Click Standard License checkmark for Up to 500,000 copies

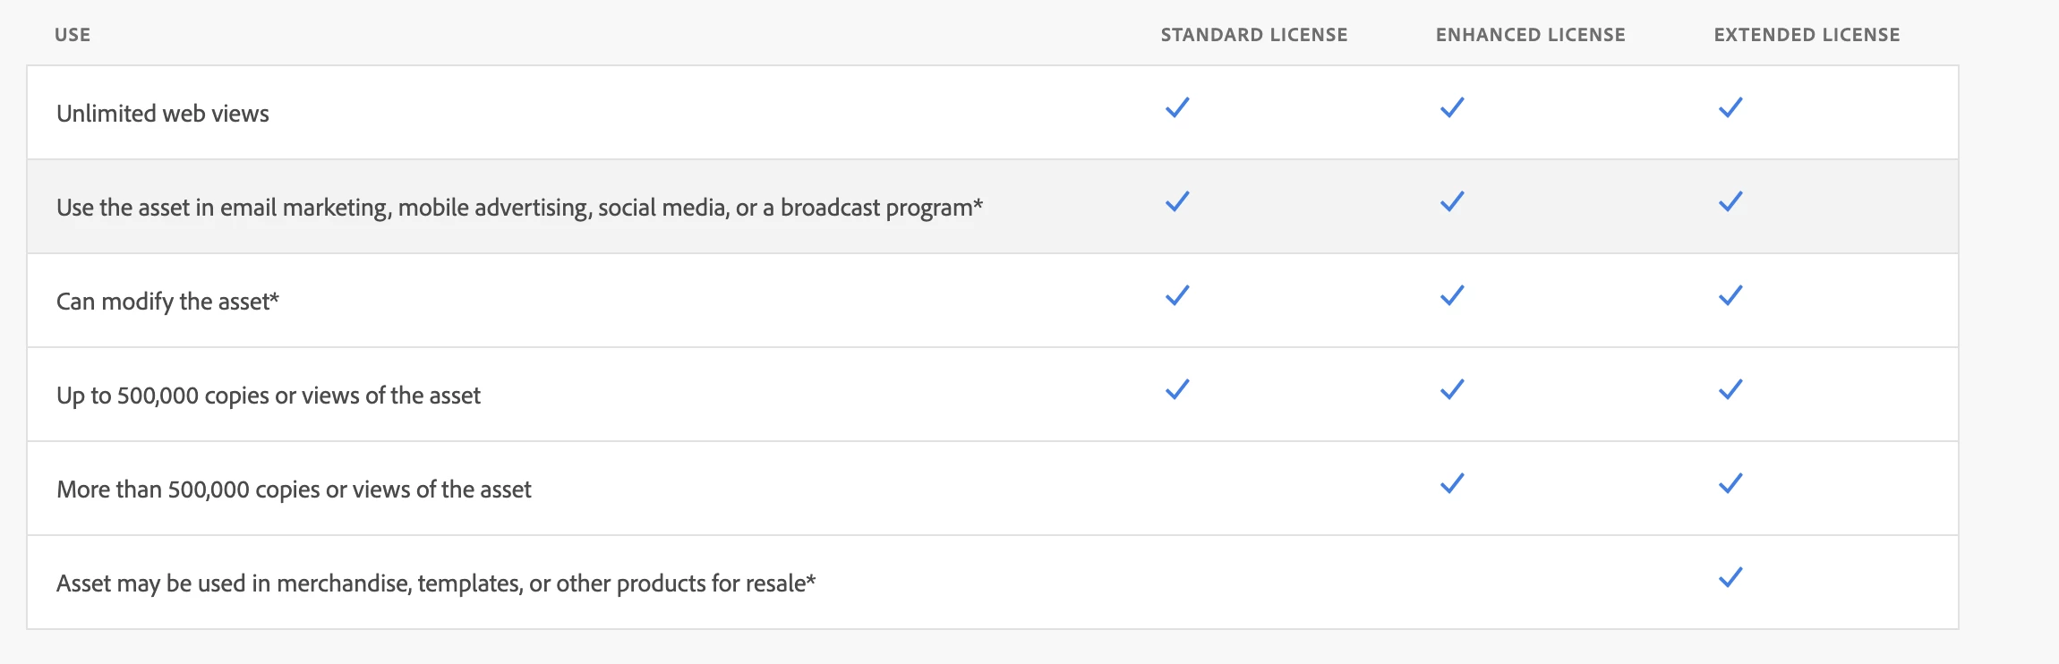click(x=1177, y=389)
